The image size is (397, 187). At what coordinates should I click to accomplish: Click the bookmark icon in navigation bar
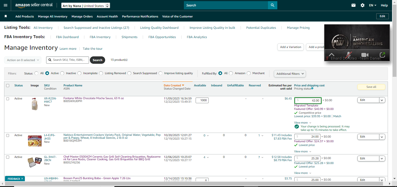(6, 16)
